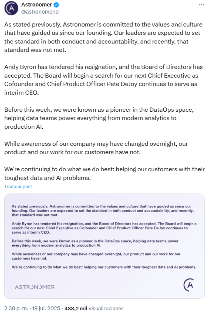Click the post text paragraph starting "While awareness"
Screen dimensions: 209x314
[x=96, y=148]
